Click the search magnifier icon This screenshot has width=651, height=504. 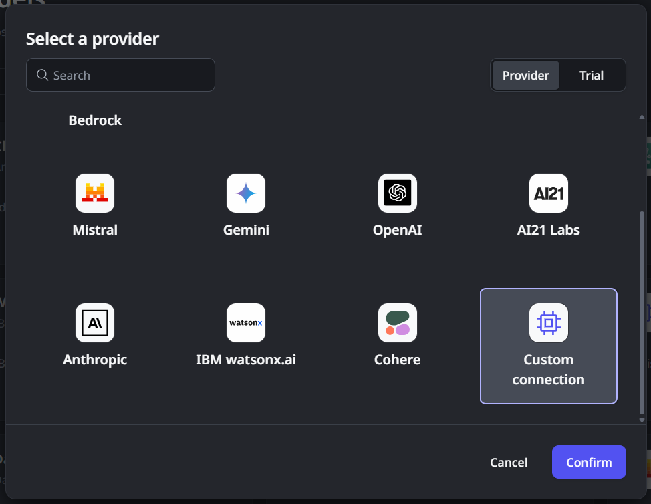pyautogui.click(x=42, y=75)
